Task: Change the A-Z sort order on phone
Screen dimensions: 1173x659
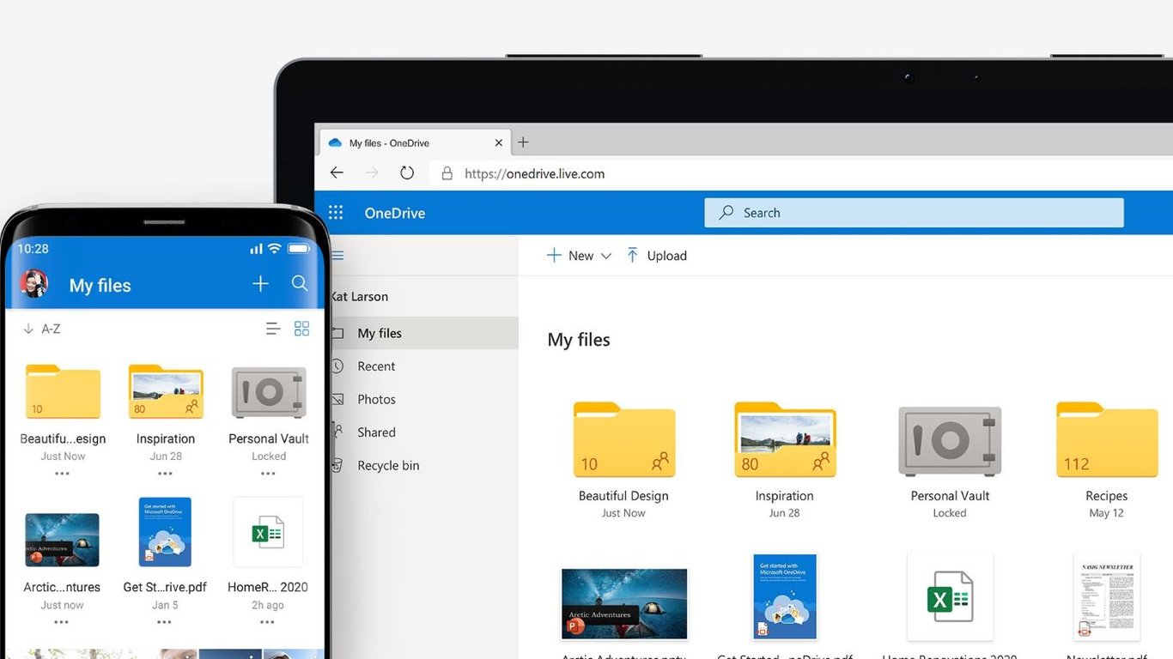Action: pyautogui.click(x=42, y=329)
